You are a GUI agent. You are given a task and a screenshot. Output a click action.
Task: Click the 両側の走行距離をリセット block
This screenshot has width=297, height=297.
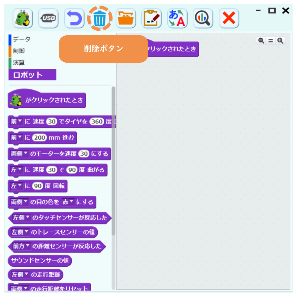click(x=49, y=287)
